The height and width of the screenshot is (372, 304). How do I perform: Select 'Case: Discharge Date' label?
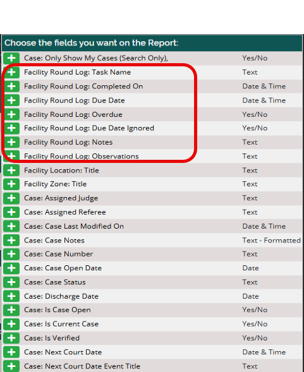pos(61,296)
